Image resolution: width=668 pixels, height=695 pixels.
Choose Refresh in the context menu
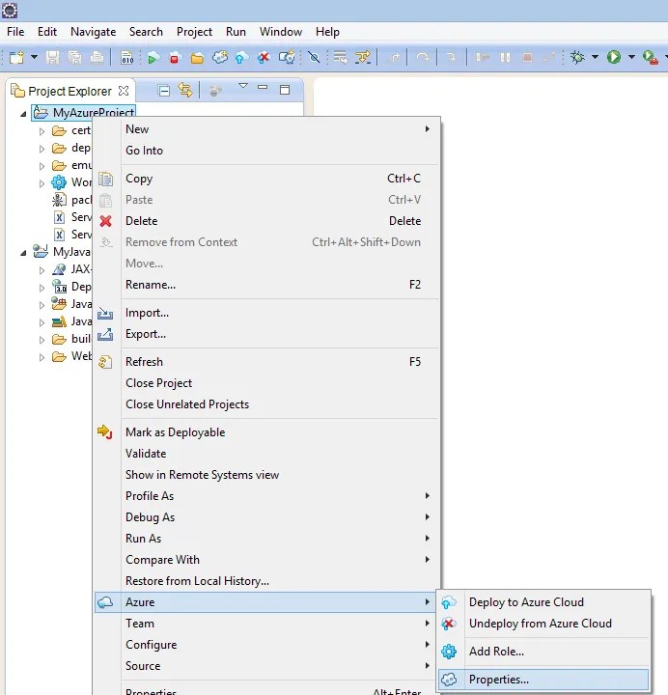[x=267, y=362]
